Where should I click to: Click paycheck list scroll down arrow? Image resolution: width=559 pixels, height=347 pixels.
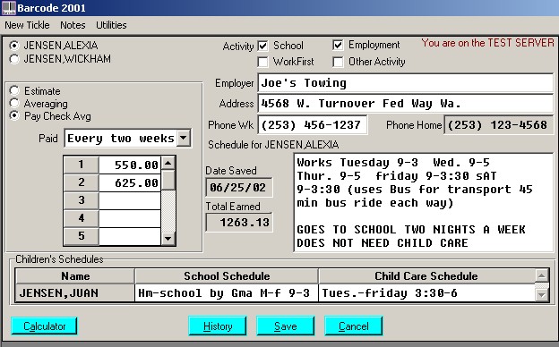[x=168, y=239]
